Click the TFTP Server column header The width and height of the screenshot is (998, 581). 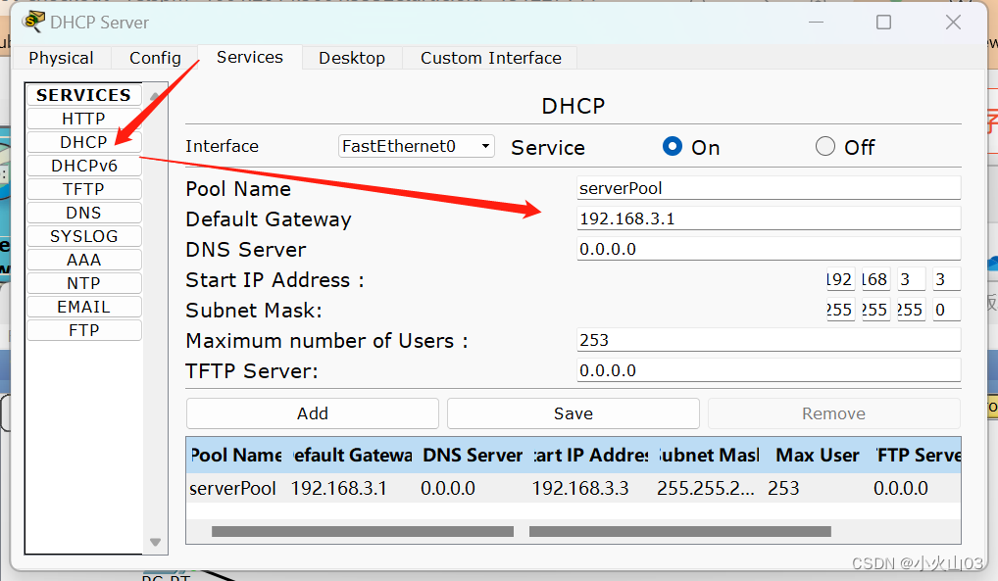pyautogui.click(x=917, y=455)
